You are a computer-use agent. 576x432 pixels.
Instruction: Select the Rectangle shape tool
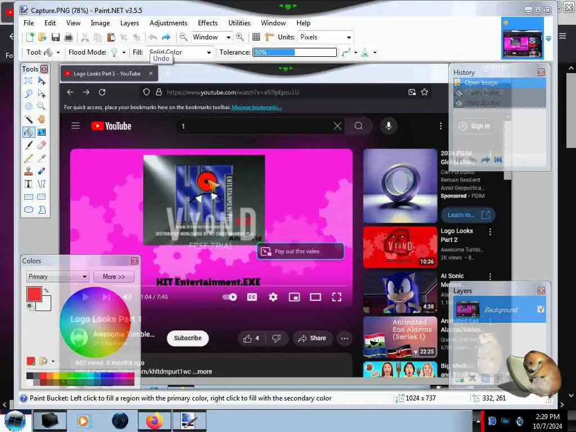(x=28, y=197)
